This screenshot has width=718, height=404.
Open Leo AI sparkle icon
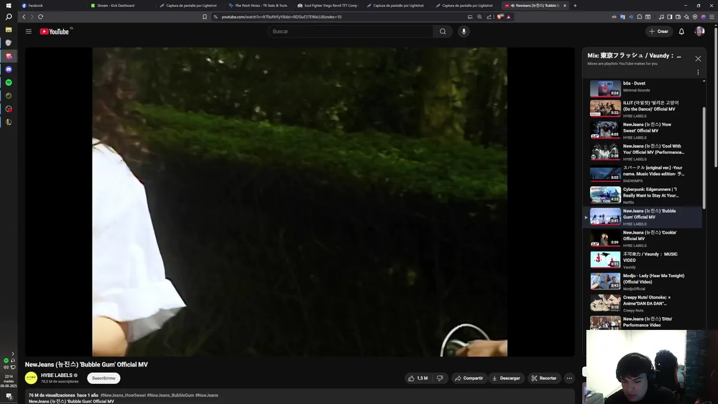pyautogui.click(x=687, y=17)
